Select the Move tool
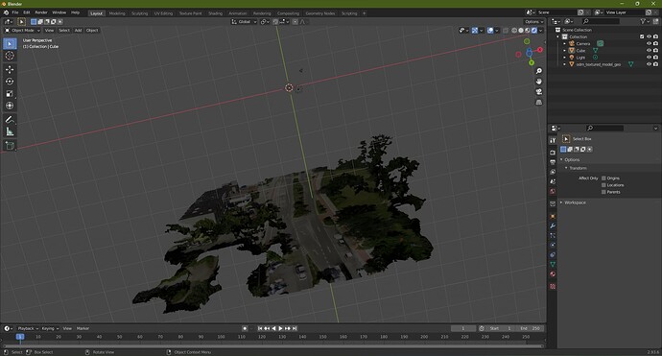This screenshot has width=662, height=356. tap(10, 69)
